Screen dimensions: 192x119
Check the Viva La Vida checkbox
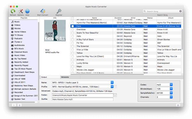(x=73, y=50)
